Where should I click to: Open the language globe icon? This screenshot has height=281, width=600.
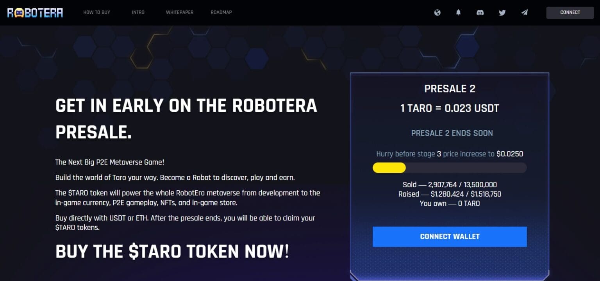[x=437, y=13]
